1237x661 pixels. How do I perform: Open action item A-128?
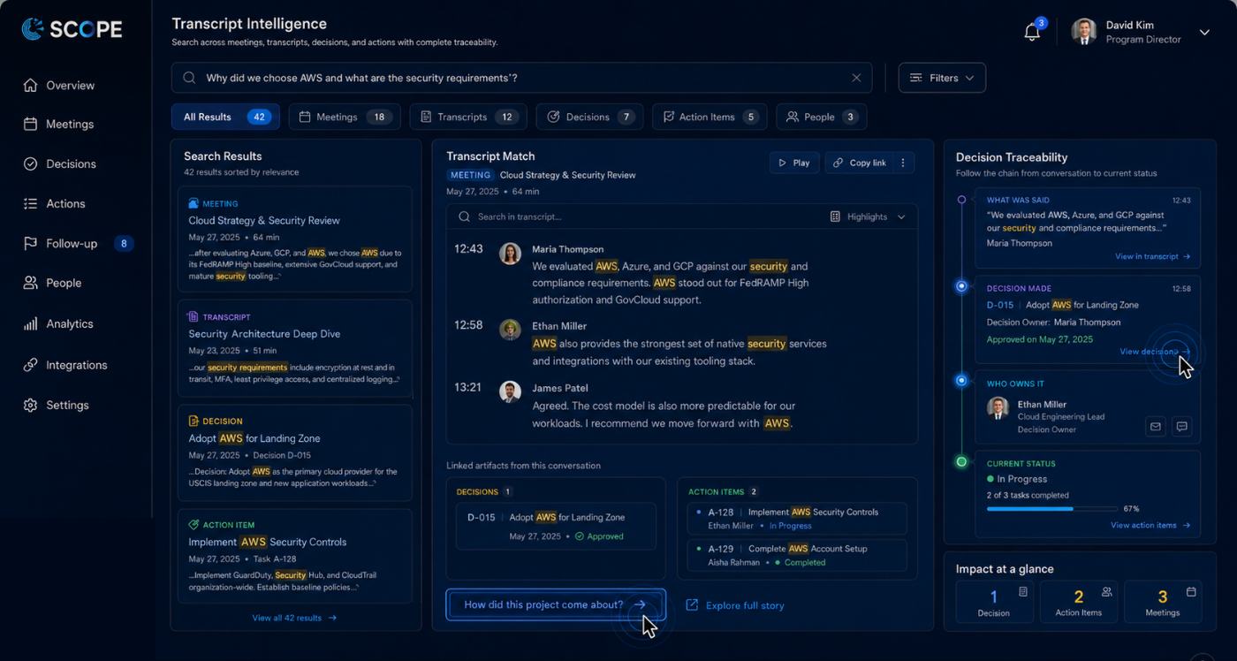tap(797, 519)
